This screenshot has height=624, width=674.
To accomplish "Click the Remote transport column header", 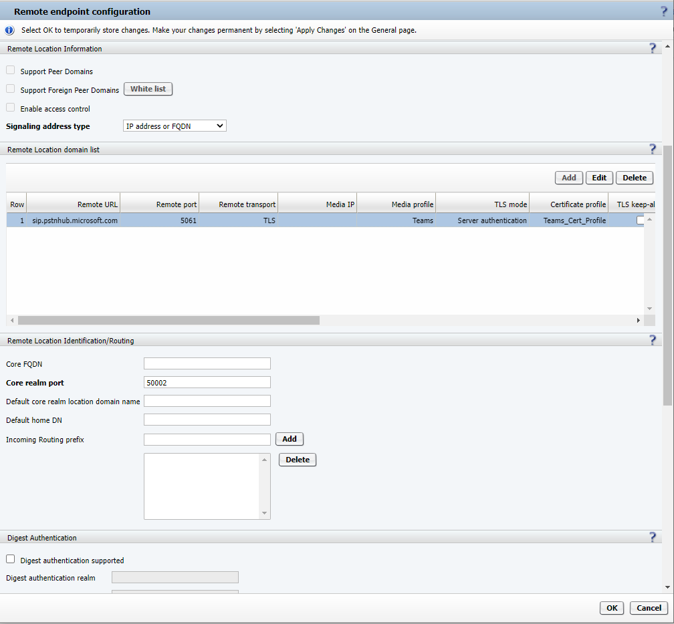I will click(239, 204).
